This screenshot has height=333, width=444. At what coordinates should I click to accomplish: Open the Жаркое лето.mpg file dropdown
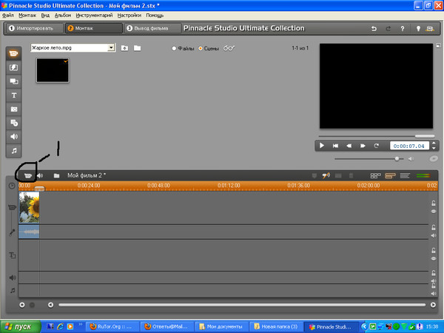click(x=111, y=48)
